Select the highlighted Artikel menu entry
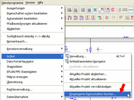134x100 pixels. click(33, 56)
